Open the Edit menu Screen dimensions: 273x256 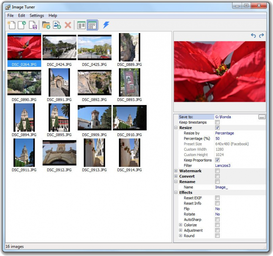point(21,16)
